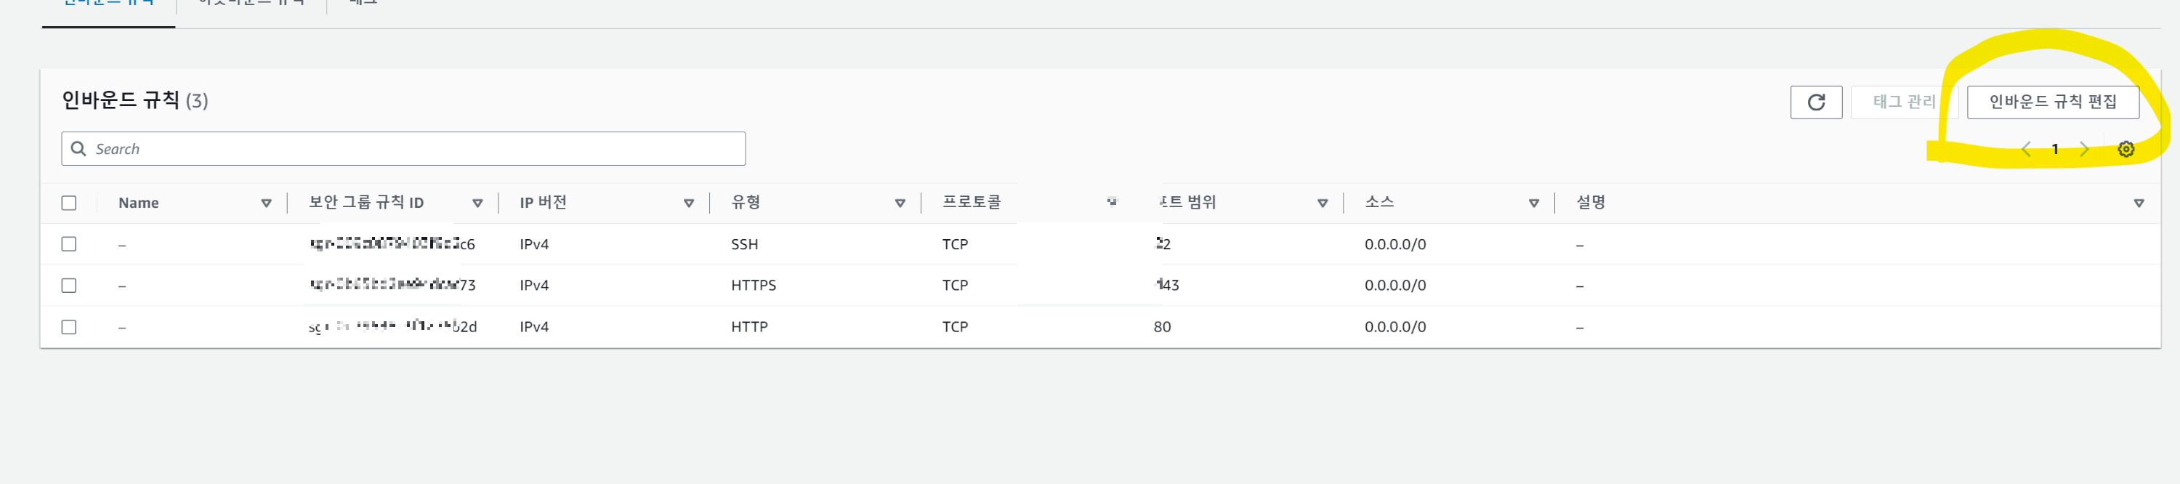2180x484 pixels.
Task: Go to next page arrow
Action: [x=2084, y=150]
